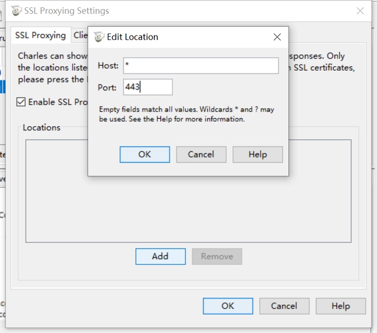This screenshot has width=377, height=333.
Task: Click the 'Port:' label
Action: pos(107,88)
